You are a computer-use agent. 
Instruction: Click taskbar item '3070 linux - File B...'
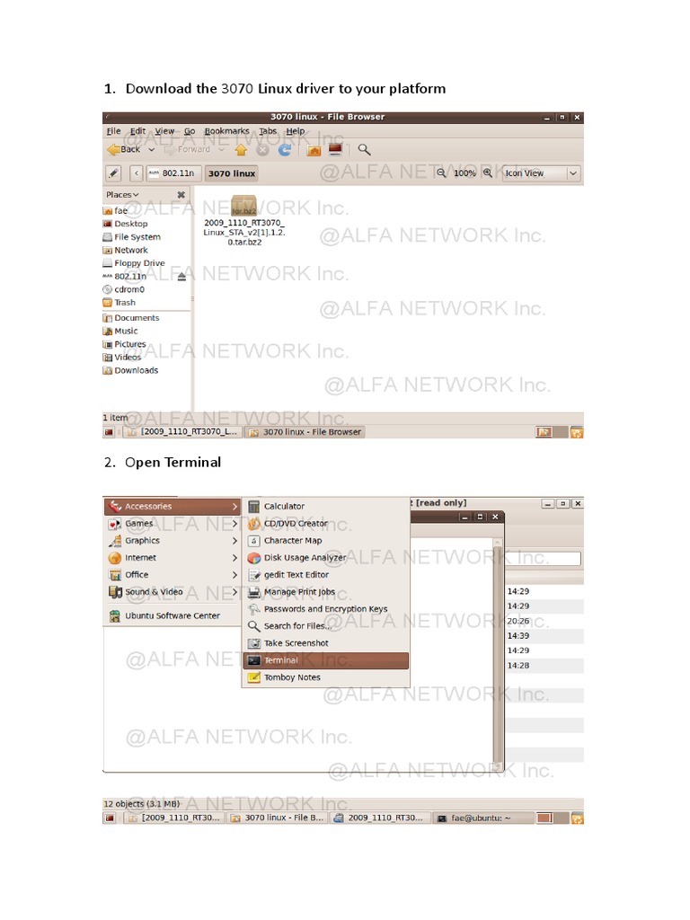pos(277,818)
